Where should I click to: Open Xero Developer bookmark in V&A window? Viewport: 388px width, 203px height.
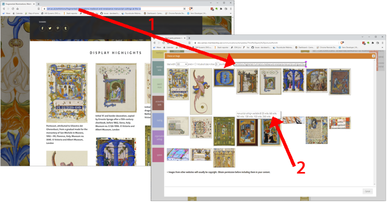click(x=197, y=13)
